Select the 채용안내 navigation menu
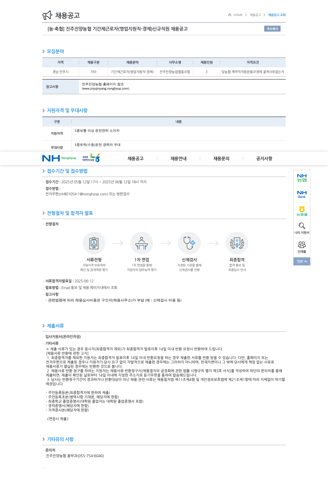This screenshot has height=488, width=328. click(179, 158)
